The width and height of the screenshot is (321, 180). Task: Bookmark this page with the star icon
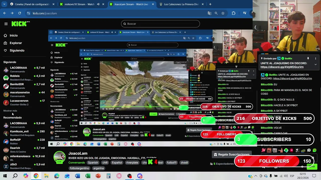[223, 13]
